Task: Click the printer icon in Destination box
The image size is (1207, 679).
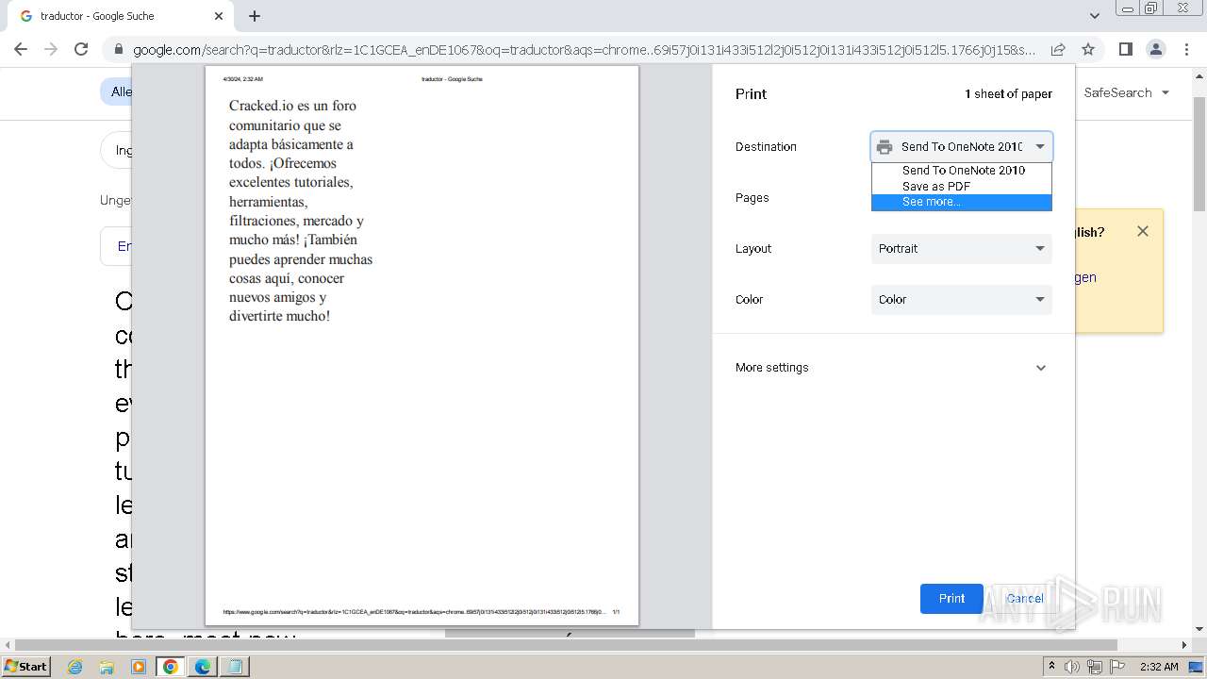Action: click(885, 147)
